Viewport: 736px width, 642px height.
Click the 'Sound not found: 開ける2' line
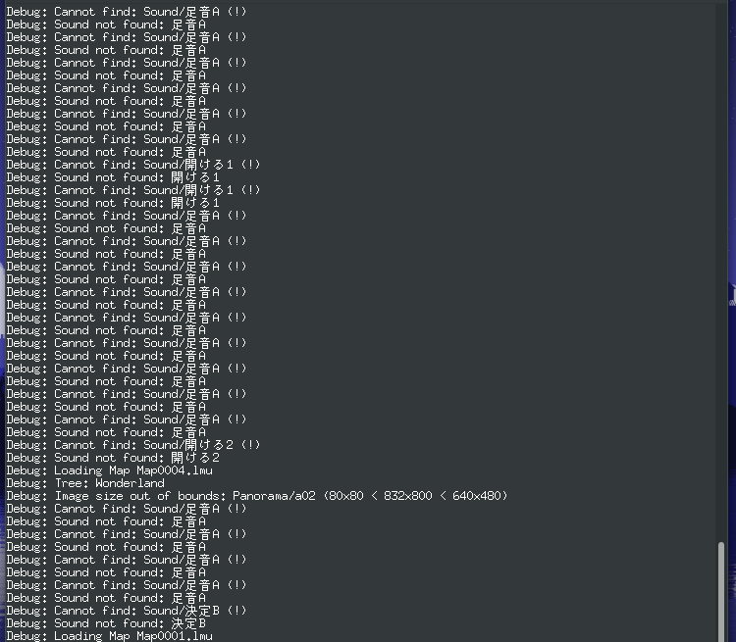[113, 458]
